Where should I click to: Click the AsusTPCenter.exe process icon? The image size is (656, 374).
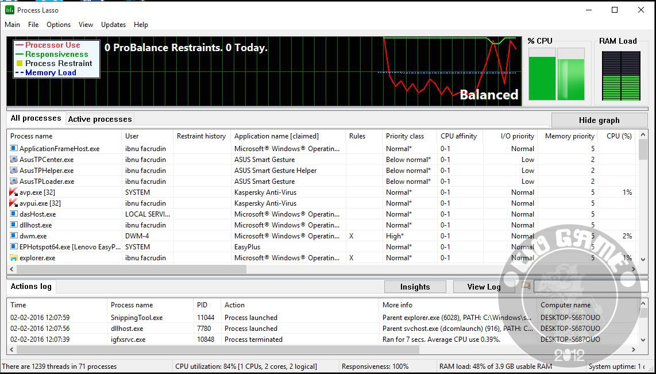pos(13,159)
